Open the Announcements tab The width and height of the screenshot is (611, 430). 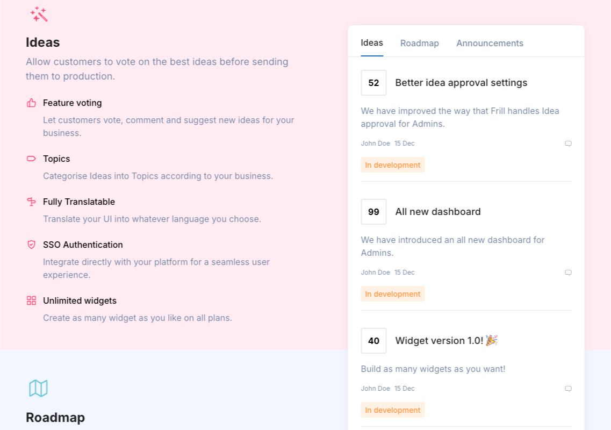[490, 43]
